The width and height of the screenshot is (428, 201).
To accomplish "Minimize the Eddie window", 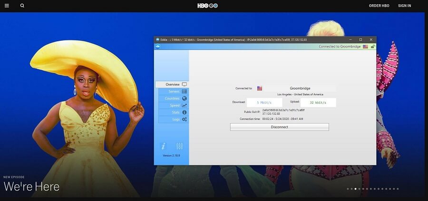I will (x=350, y=39).
